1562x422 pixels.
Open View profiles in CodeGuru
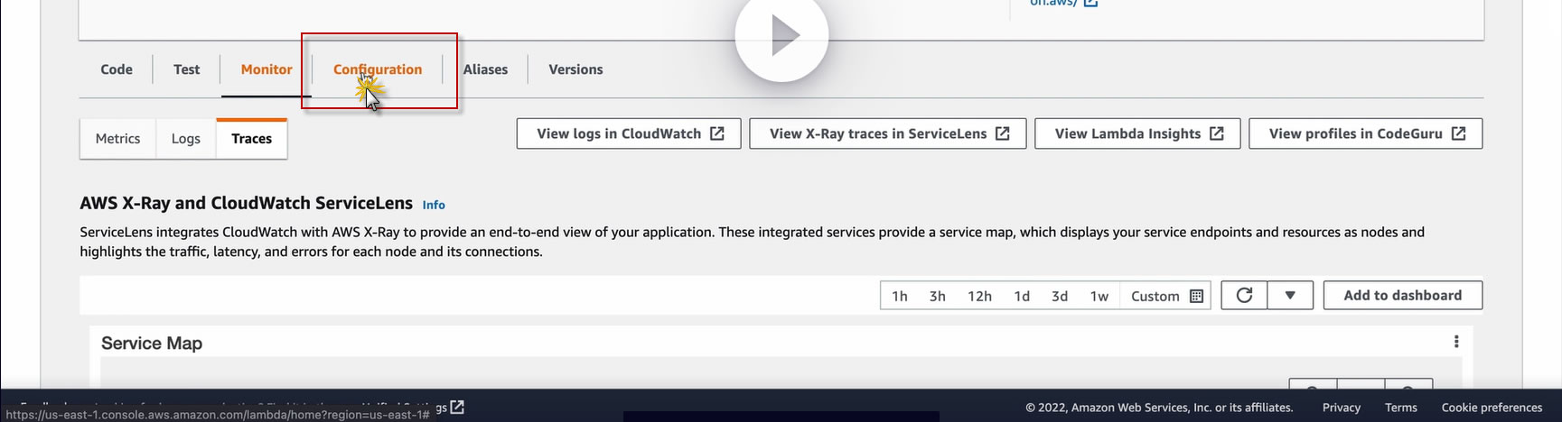(1365, 133)
